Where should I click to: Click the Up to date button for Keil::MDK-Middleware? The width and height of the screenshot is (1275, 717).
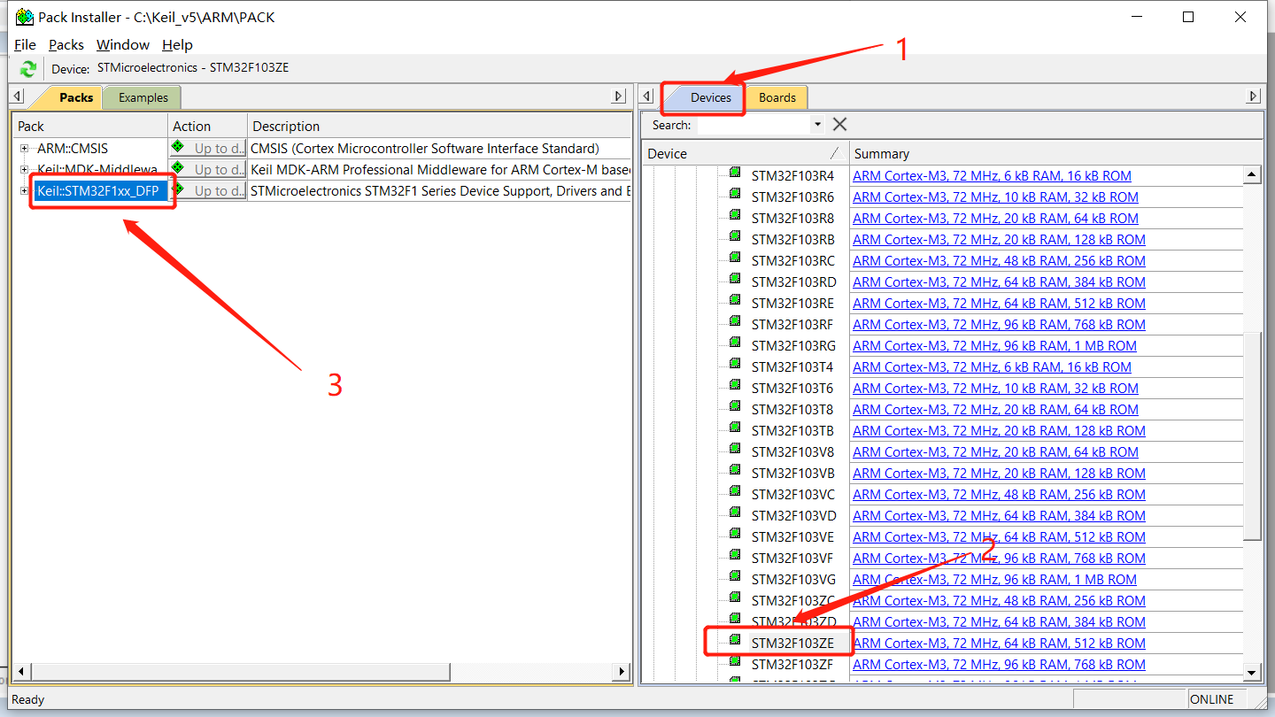208,169
